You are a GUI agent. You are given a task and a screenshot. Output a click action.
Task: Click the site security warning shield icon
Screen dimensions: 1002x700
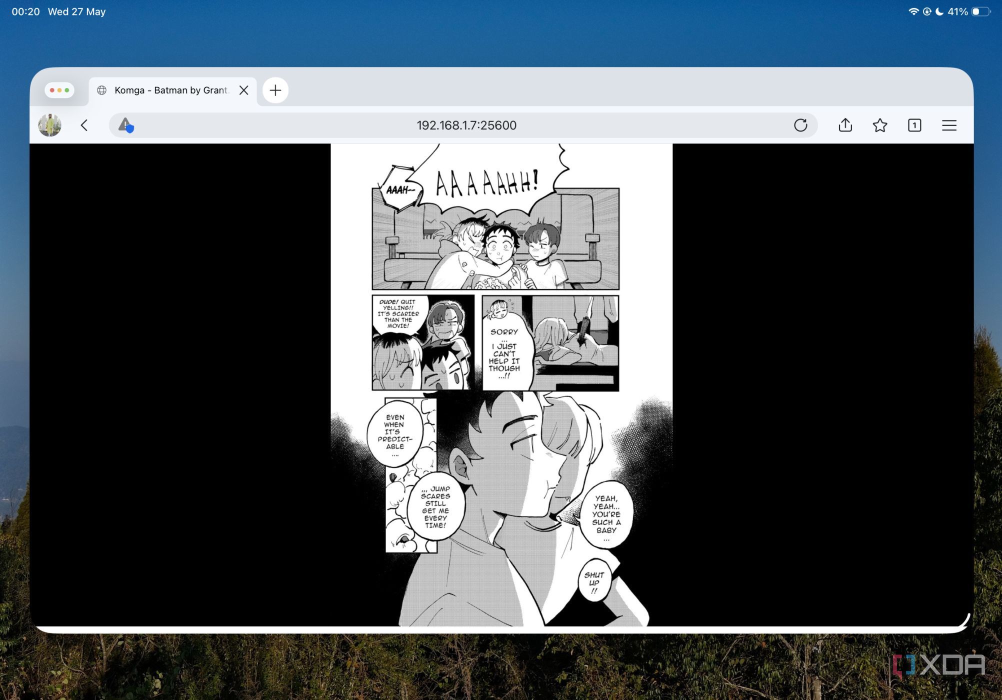[x=126, y=125]
